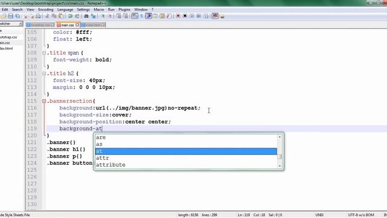The width and height of the screenshot is (387, 218).
Task: Click the Stop Recording square icon
Action: pyautogui.click(x=185, y=16)
